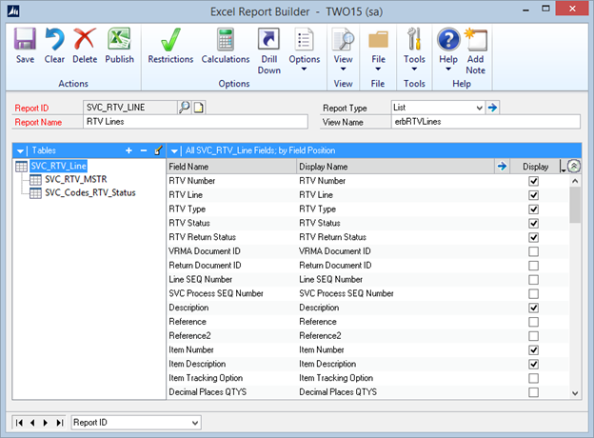Click the blue arrow in Display Name header
Image resolution: width=594 pixels, height=438 pixels.
(x=502, y=167)
